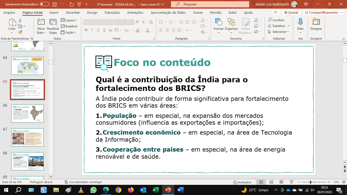Click the Reutilizar Slides icon
Viewport: 347px width, 195px height.
53,23
